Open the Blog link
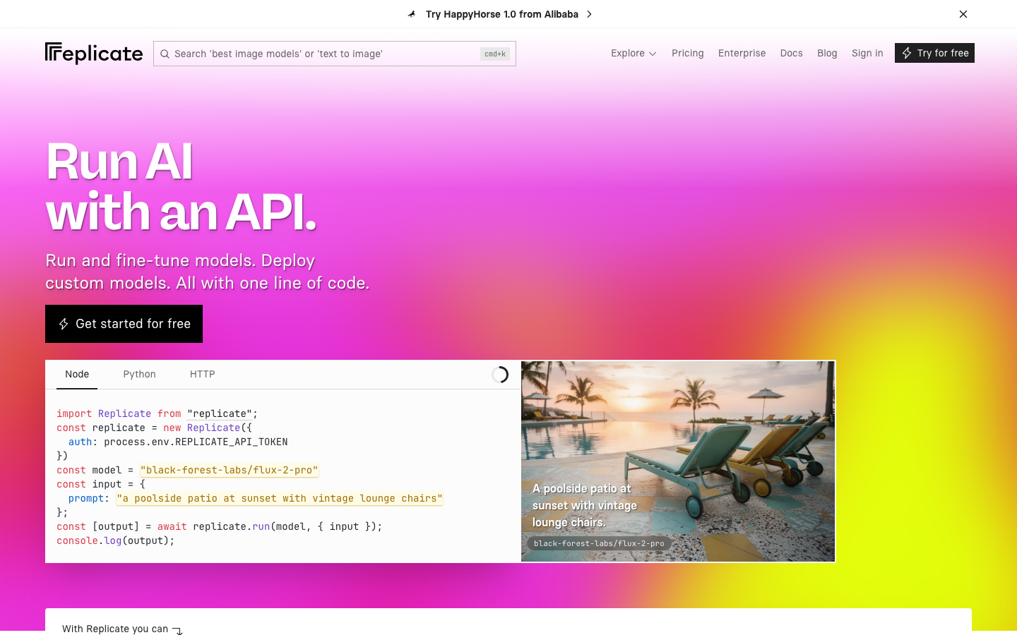The height and width of the screenshot is (635, 1017). (827, 53)
